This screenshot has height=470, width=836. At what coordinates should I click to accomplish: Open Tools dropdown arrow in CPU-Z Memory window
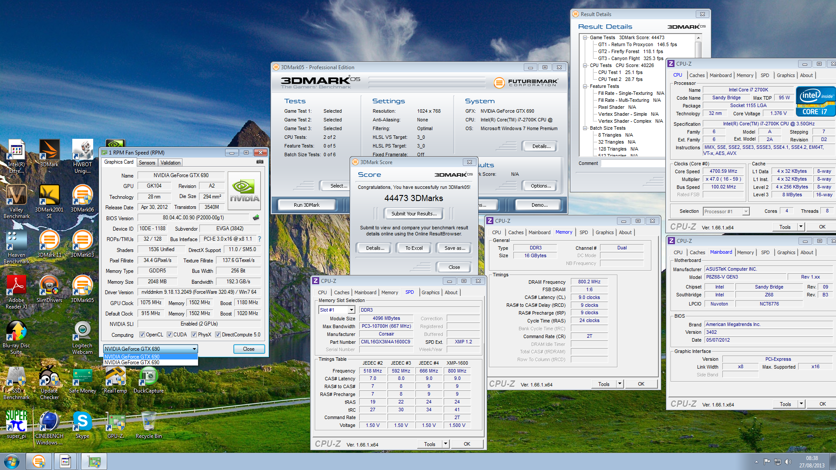[620, 384]
